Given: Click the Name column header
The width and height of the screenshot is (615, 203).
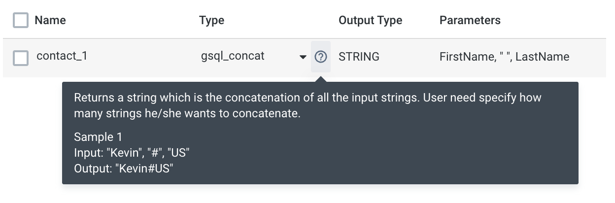Looking at the screenshot, I should tap(50, 20).
